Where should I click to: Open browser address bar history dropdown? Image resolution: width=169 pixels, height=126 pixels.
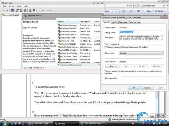pyautogui.click(x=128, y=6)
